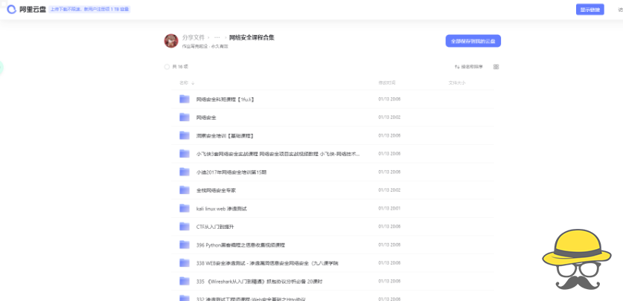The image size is (623, 301).
Task: Expand the breadcrumb ellipsis menu
Action: coord(217,37)
